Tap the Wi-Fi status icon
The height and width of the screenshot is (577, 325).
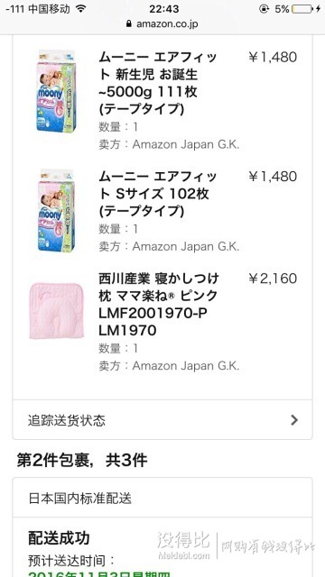click(x=80, y=9)
